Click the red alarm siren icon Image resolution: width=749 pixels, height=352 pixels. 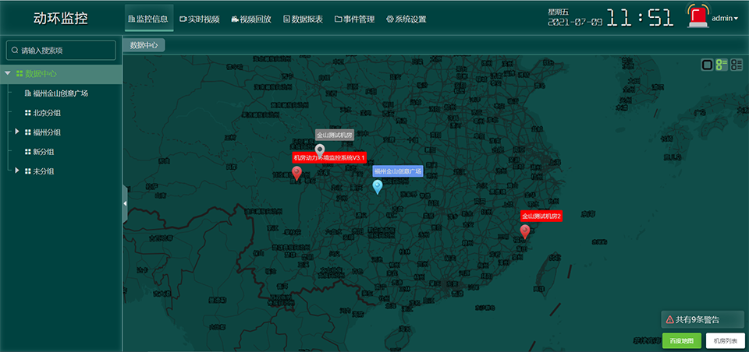pos(698,17)
